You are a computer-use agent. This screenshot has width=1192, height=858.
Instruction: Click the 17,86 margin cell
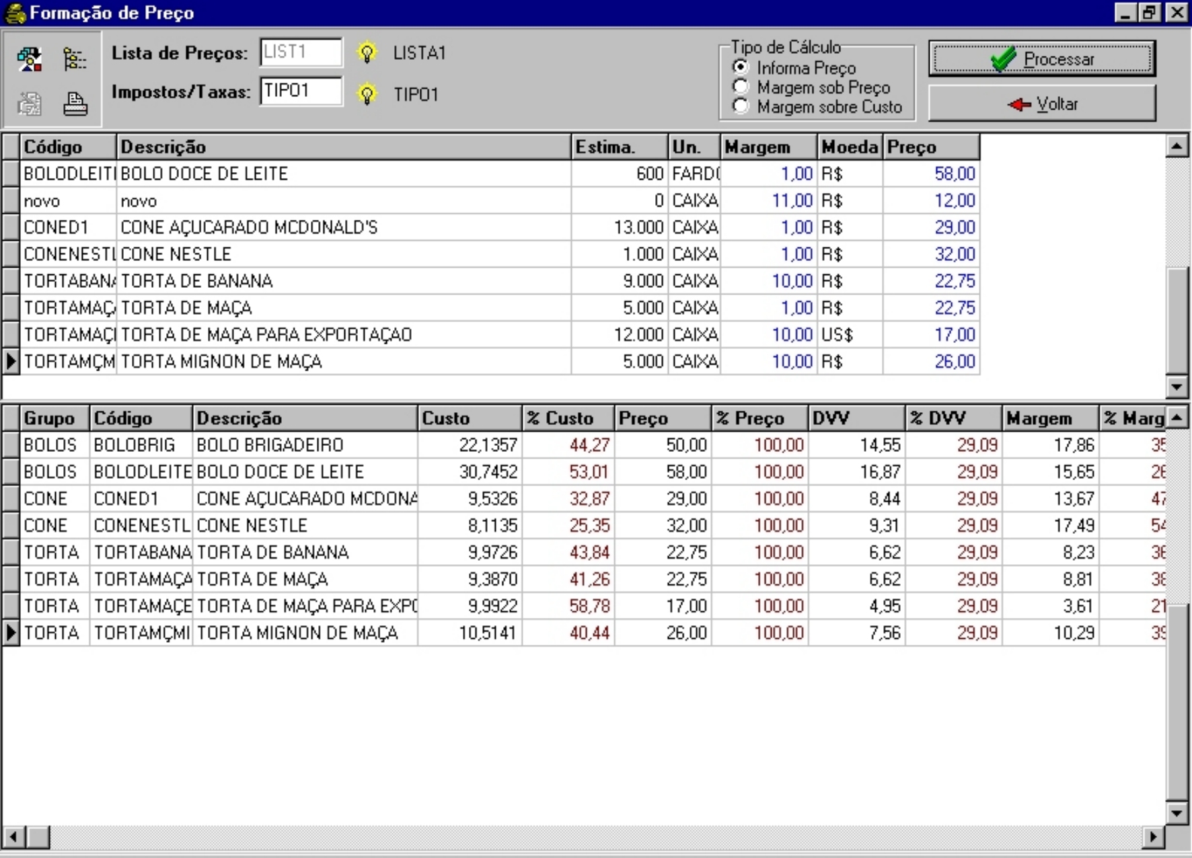tap(1051, 445)
